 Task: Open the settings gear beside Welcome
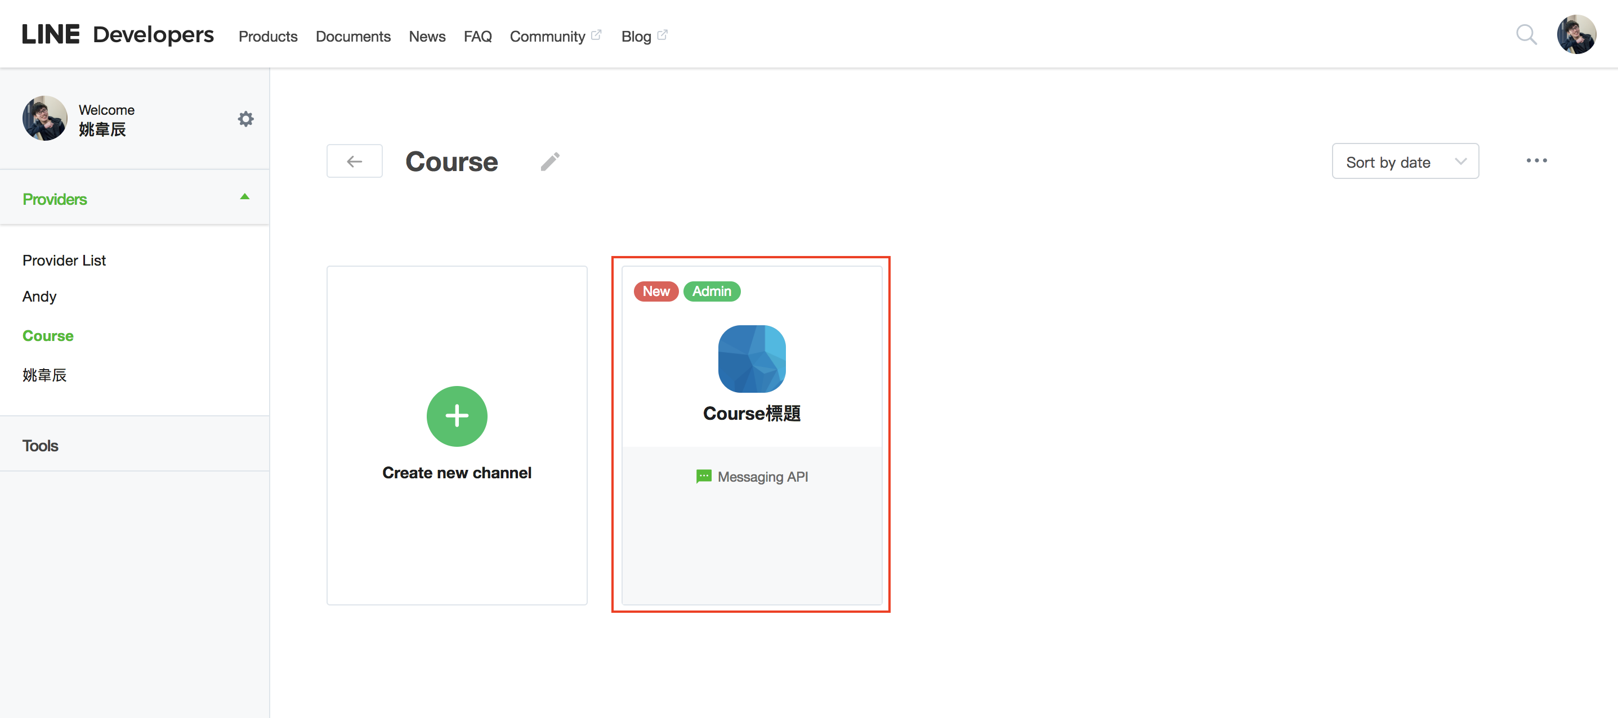coord(245,119)
